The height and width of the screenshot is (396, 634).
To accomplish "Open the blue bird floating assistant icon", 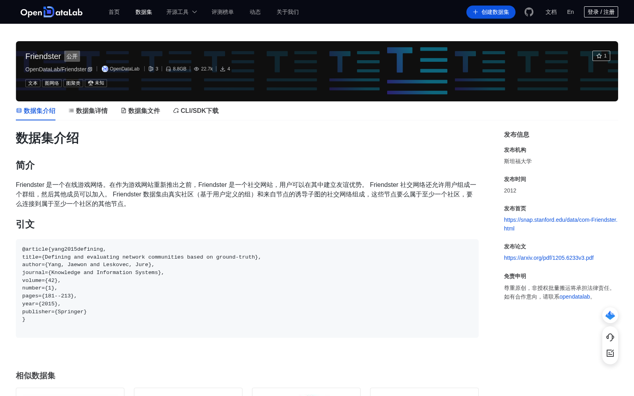I will 610,315.
